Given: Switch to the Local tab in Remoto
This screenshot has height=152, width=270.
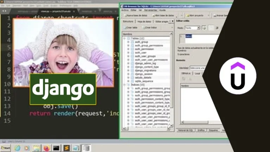Looking at the screenshot, I should pos(197,74).
